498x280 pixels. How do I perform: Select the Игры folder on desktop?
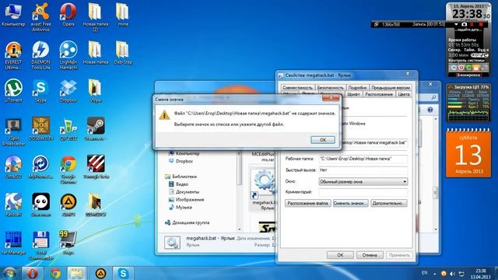coord(95,91)
